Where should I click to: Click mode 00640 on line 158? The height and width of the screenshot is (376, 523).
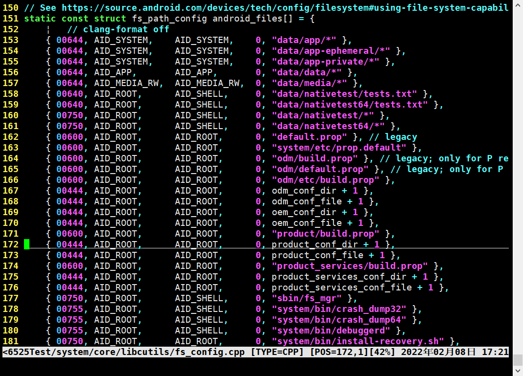70,93
